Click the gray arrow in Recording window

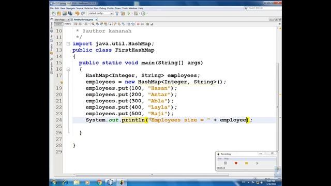click(257, 163)
